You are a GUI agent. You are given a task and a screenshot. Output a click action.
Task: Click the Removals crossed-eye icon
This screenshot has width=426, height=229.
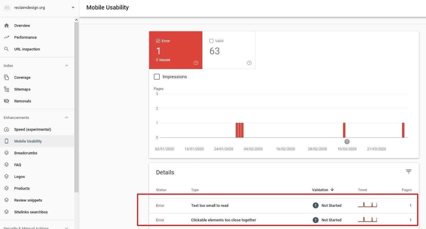coord(6,101)
